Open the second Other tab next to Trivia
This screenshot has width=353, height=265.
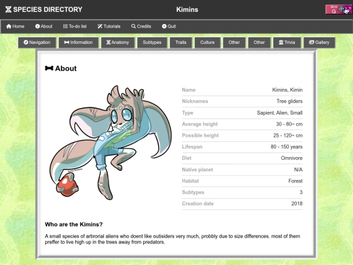click(259, 43)
